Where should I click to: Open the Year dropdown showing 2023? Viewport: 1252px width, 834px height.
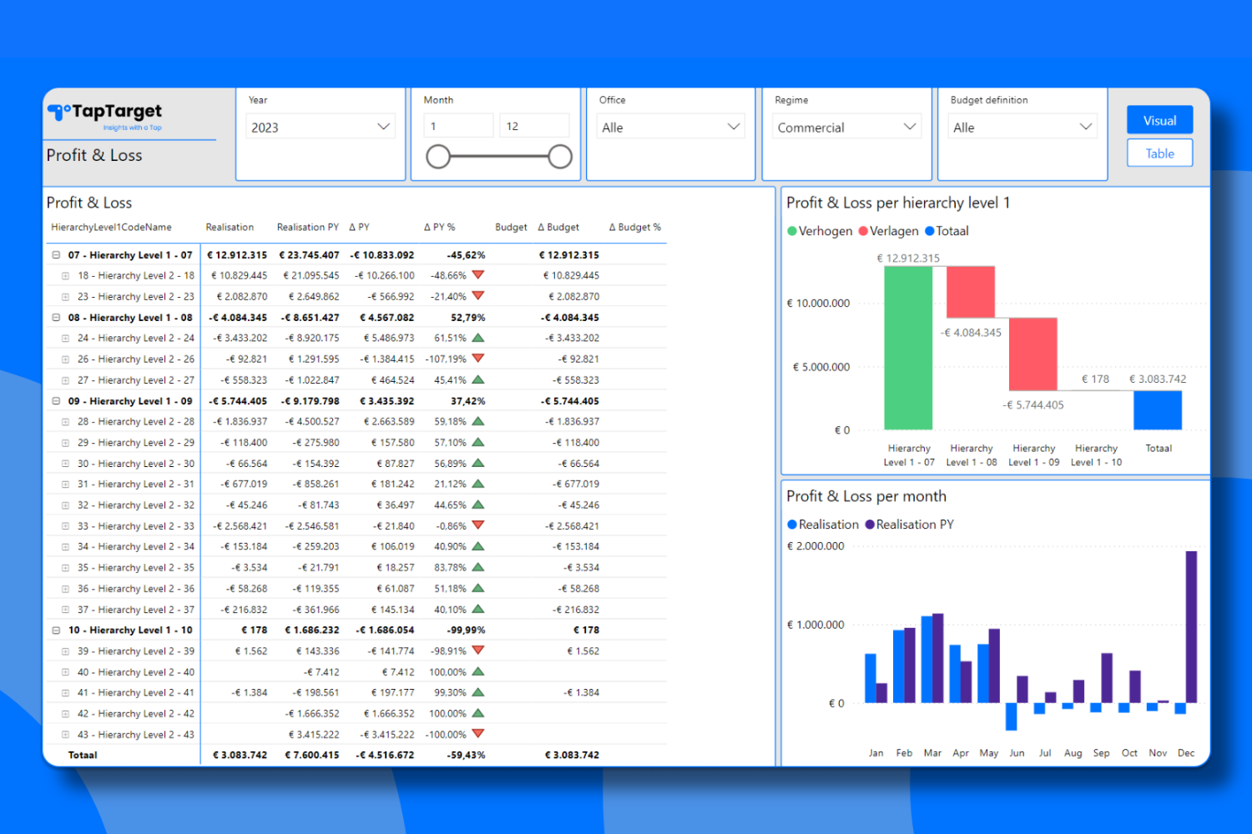click(321, 127)
